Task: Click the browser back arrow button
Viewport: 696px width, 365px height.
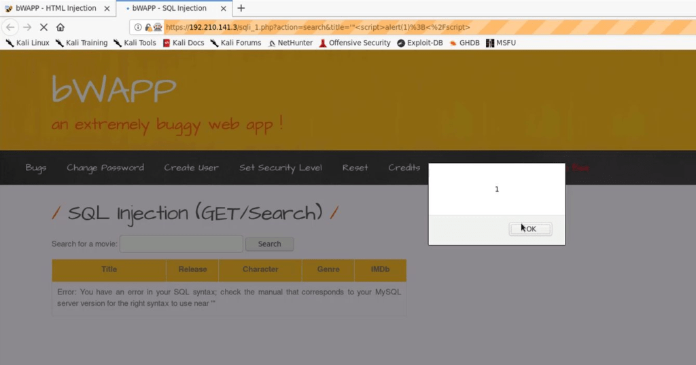Action: tap(10, 27)
